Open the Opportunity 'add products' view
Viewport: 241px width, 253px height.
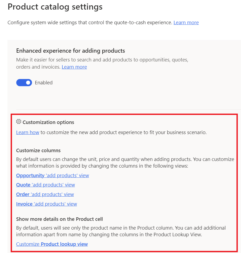click(52, 175)
